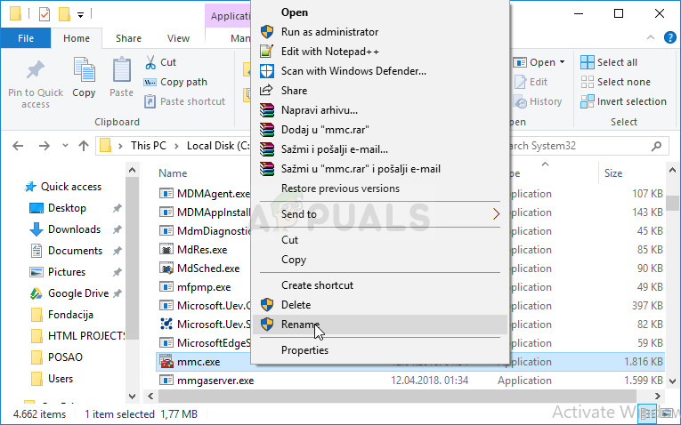Sort by the Size column header

[613, 173]
